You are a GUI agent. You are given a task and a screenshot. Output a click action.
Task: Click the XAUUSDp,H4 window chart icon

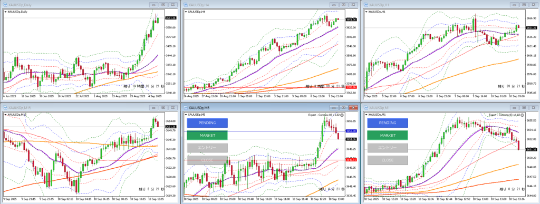[186, 5]
